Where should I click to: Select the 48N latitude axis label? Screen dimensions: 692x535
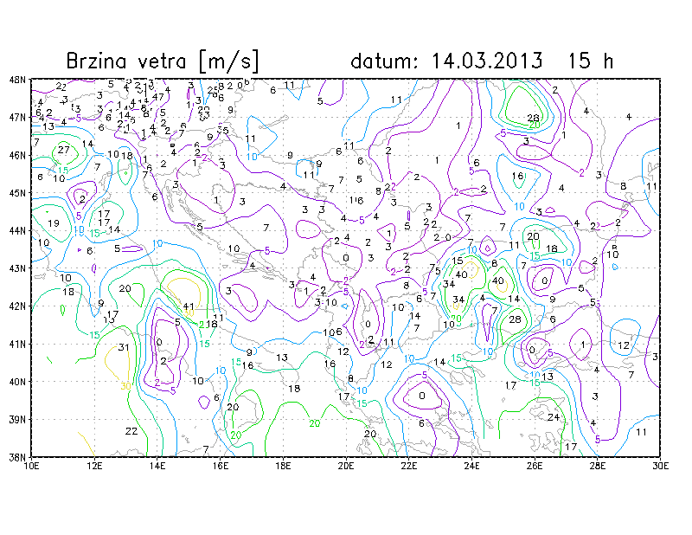coord(17,80)
